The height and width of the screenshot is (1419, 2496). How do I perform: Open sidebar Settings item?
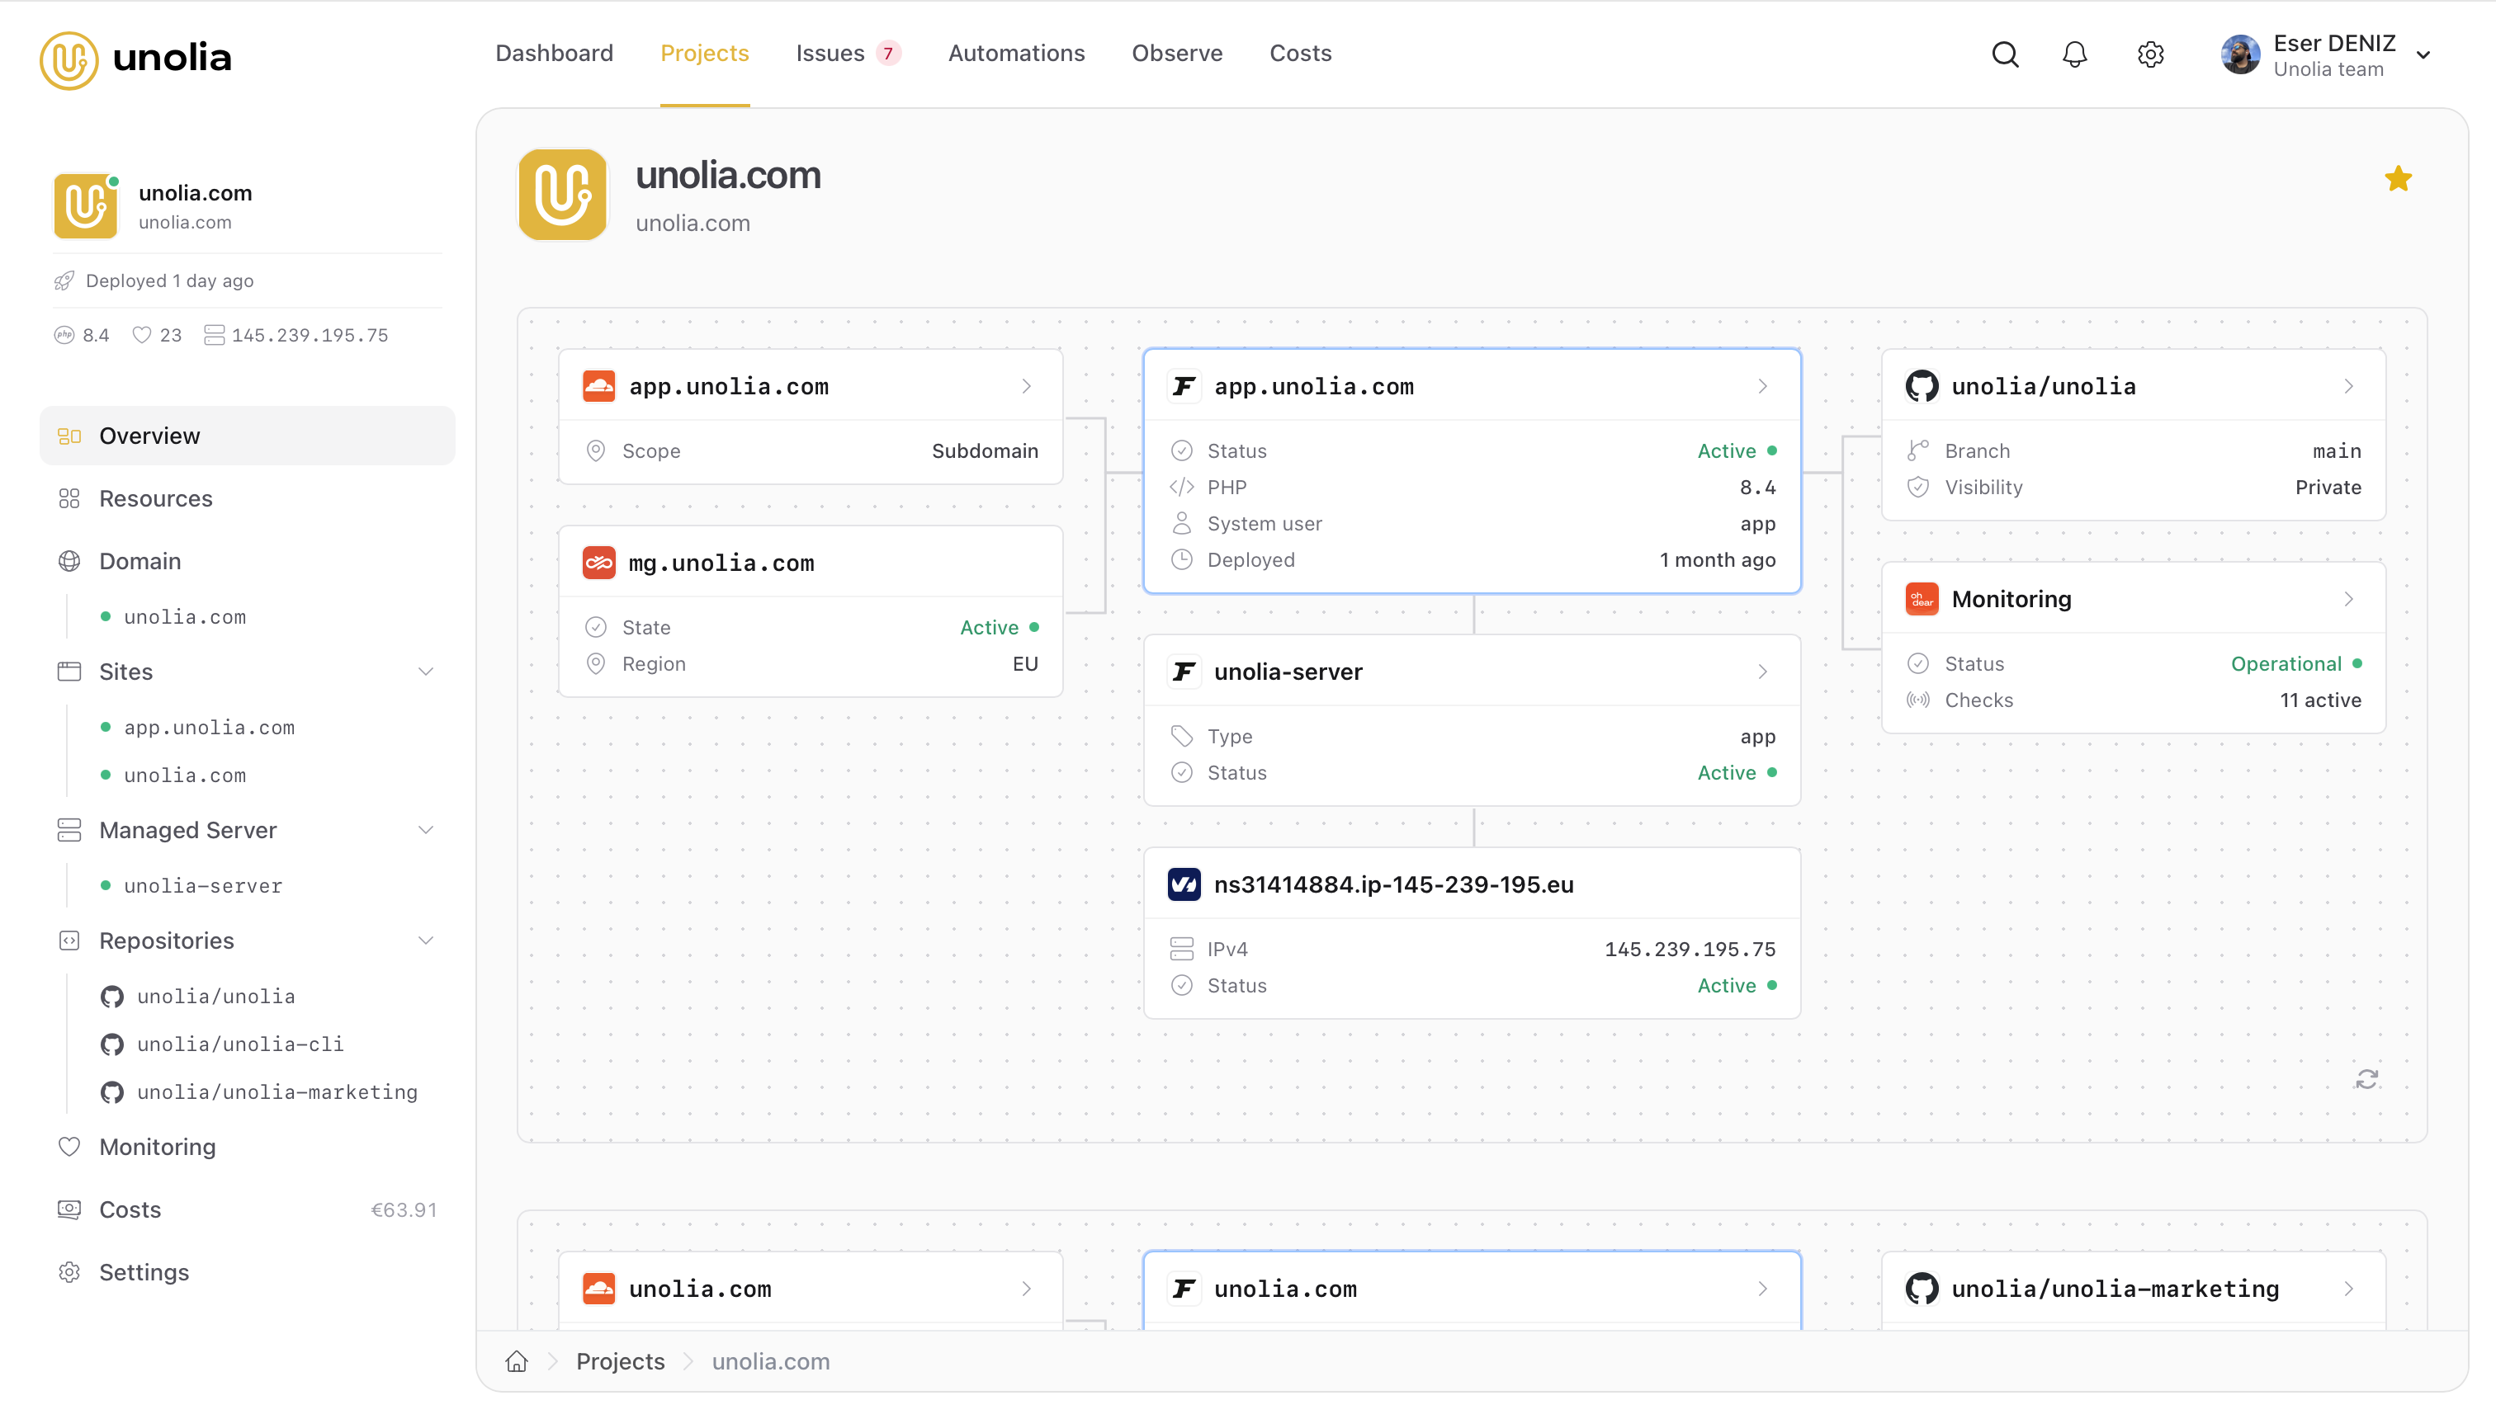click(x=247, y=1272)
